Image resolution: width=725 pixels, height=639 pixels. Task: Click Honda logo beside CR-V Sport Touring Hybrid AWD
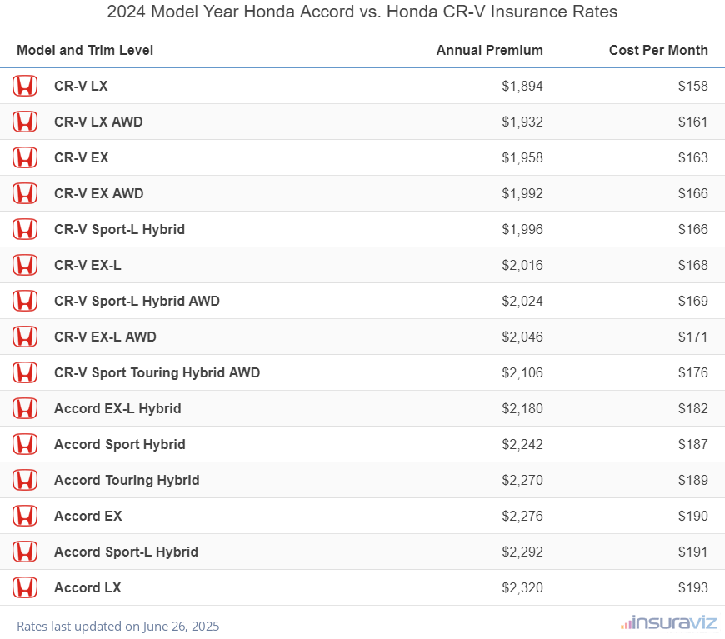coord(25,372)
